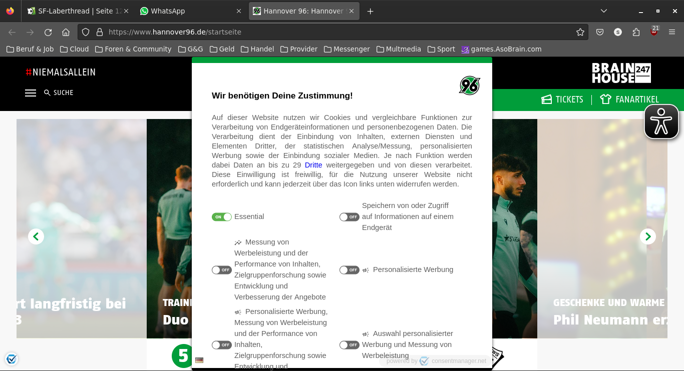
Task: Click the shield tracking protection icon
Action: pyautogui.click(x=86, y=32)
